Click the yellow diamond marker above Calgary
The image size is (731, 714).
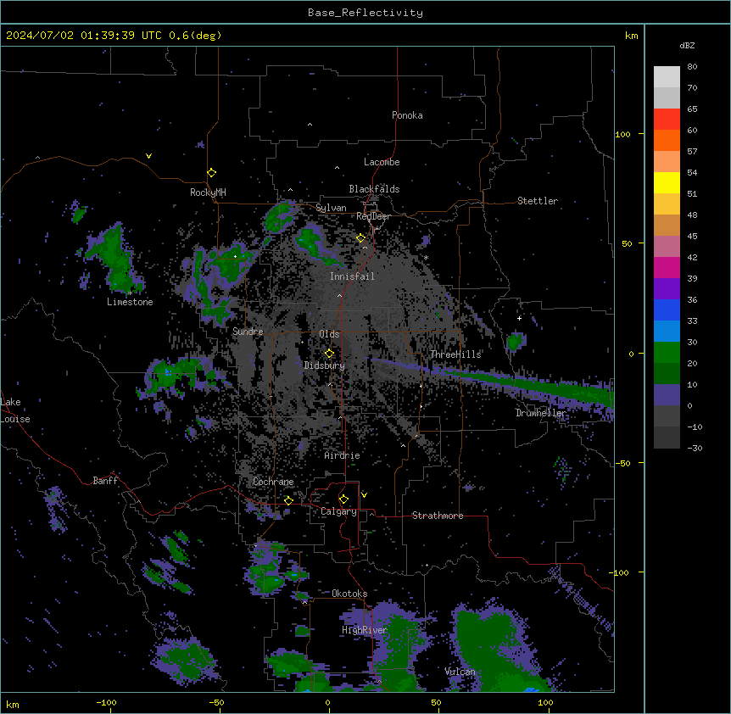tap(343, 499)
